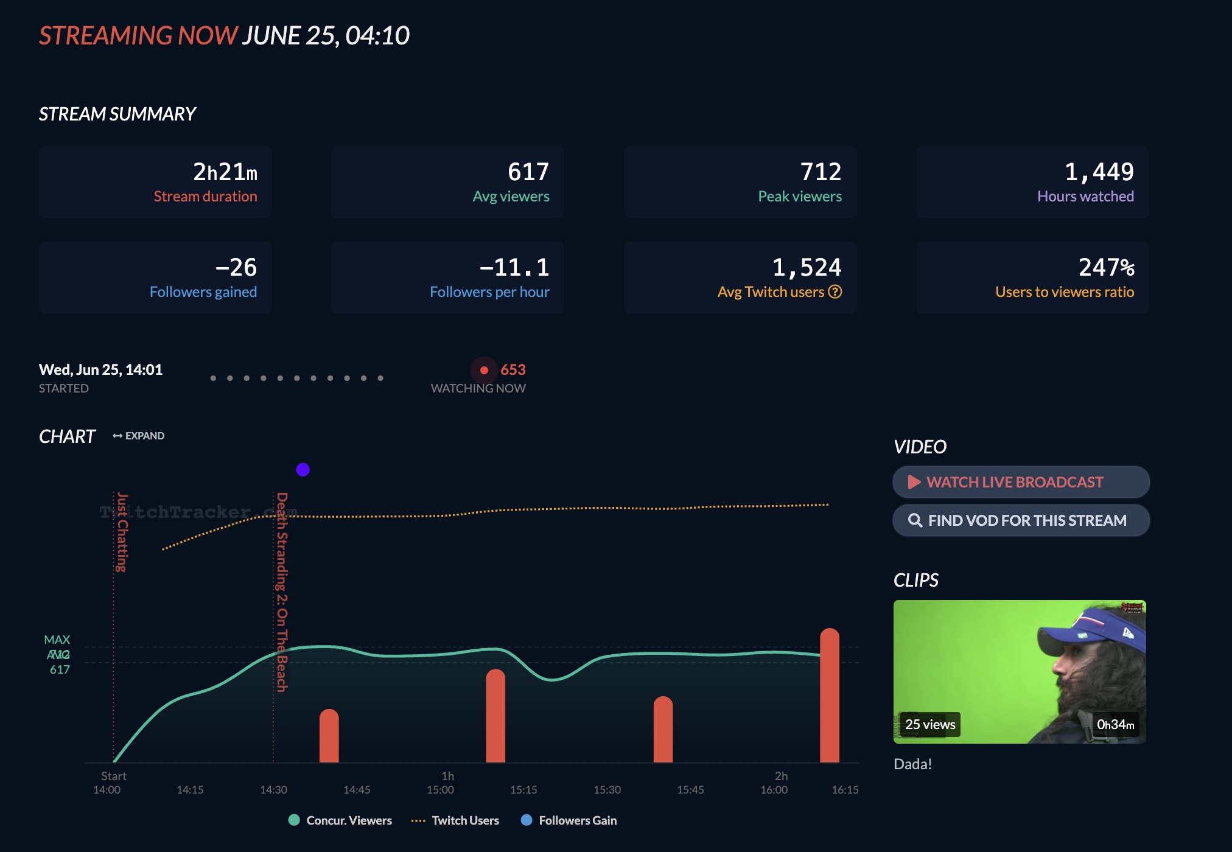This screenshot has width=1232, height=852.
Task: Click the tallest red bar near 16:10
Action: (830, 695)
